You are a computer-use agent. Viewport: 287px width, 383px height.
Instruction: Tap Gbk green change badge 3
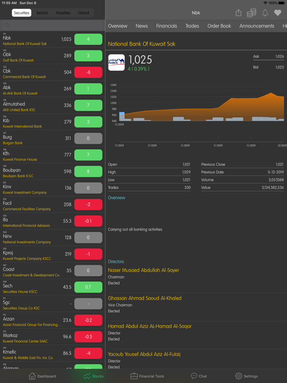88,56
